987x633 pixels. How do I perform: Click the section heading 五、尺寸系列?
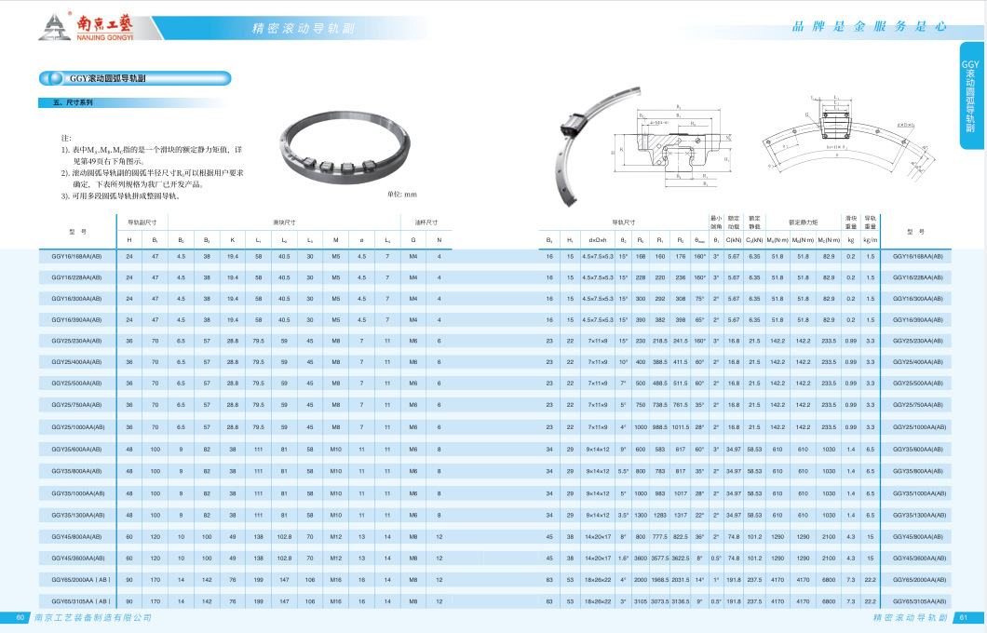pos(73,102)
